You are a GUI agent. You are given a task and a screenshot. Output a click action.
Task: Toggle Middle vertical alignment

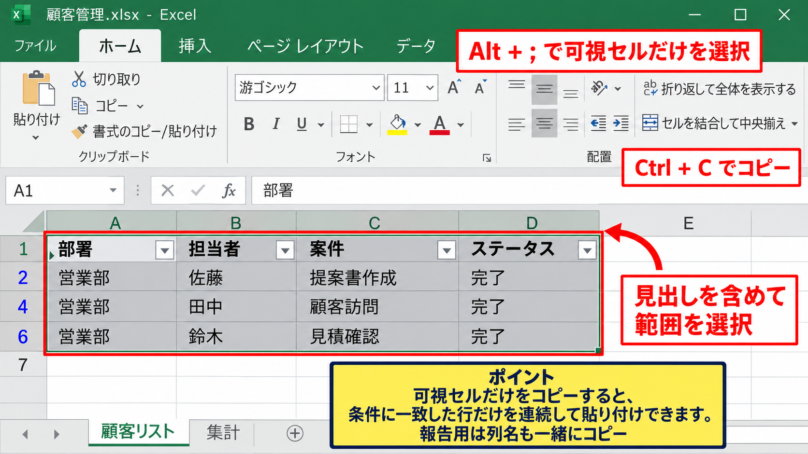[544, 89]
